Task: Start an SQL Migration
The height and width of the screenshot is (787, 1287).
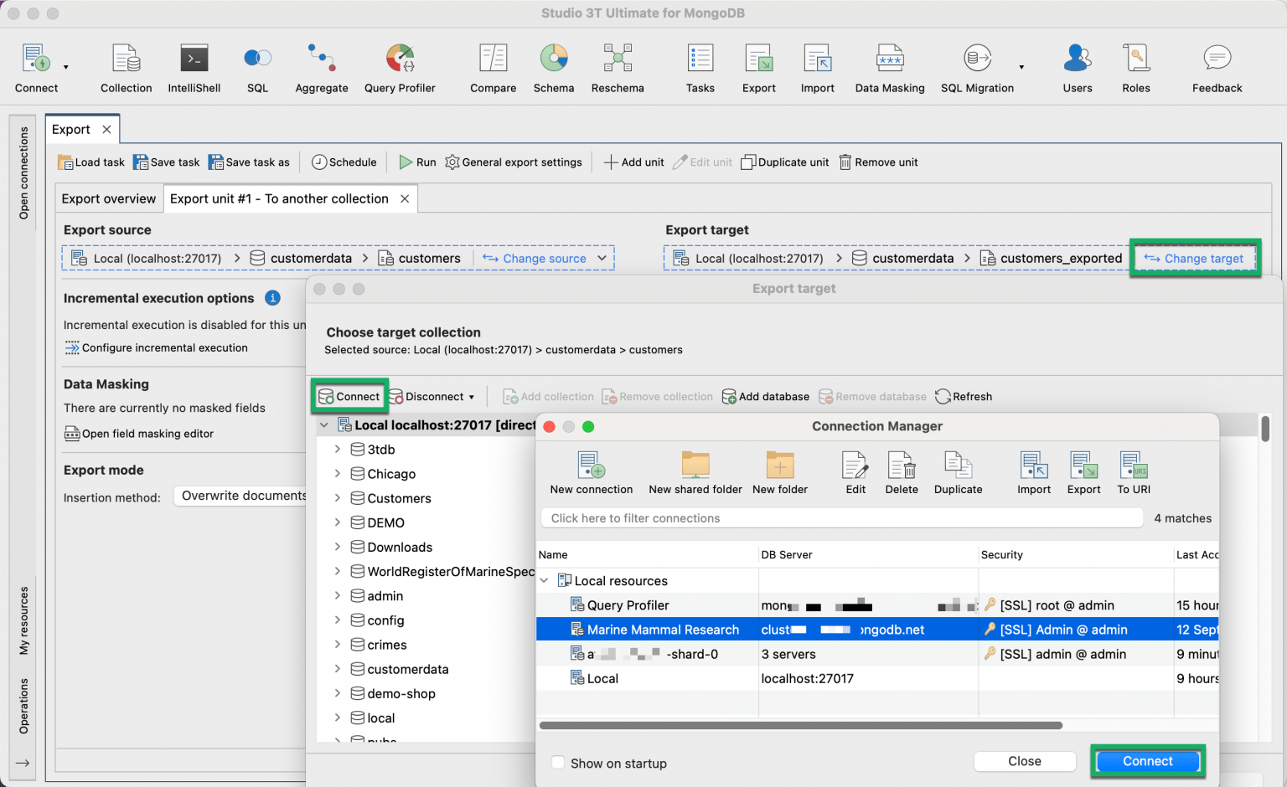Action: point(976,66)
